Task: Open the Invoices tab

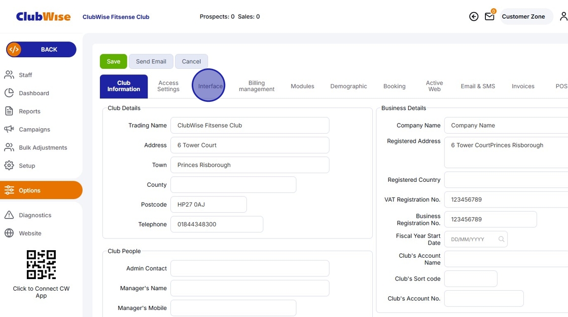Action: click(x=523, y=86)
